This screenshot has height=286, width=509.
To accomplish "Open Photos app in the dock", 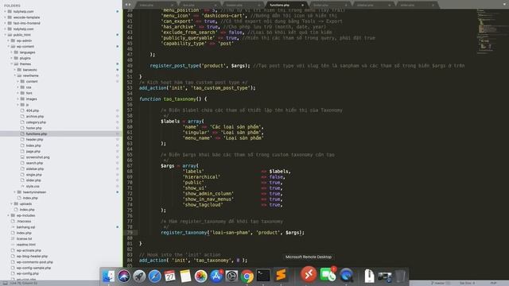I will [201, 276].
